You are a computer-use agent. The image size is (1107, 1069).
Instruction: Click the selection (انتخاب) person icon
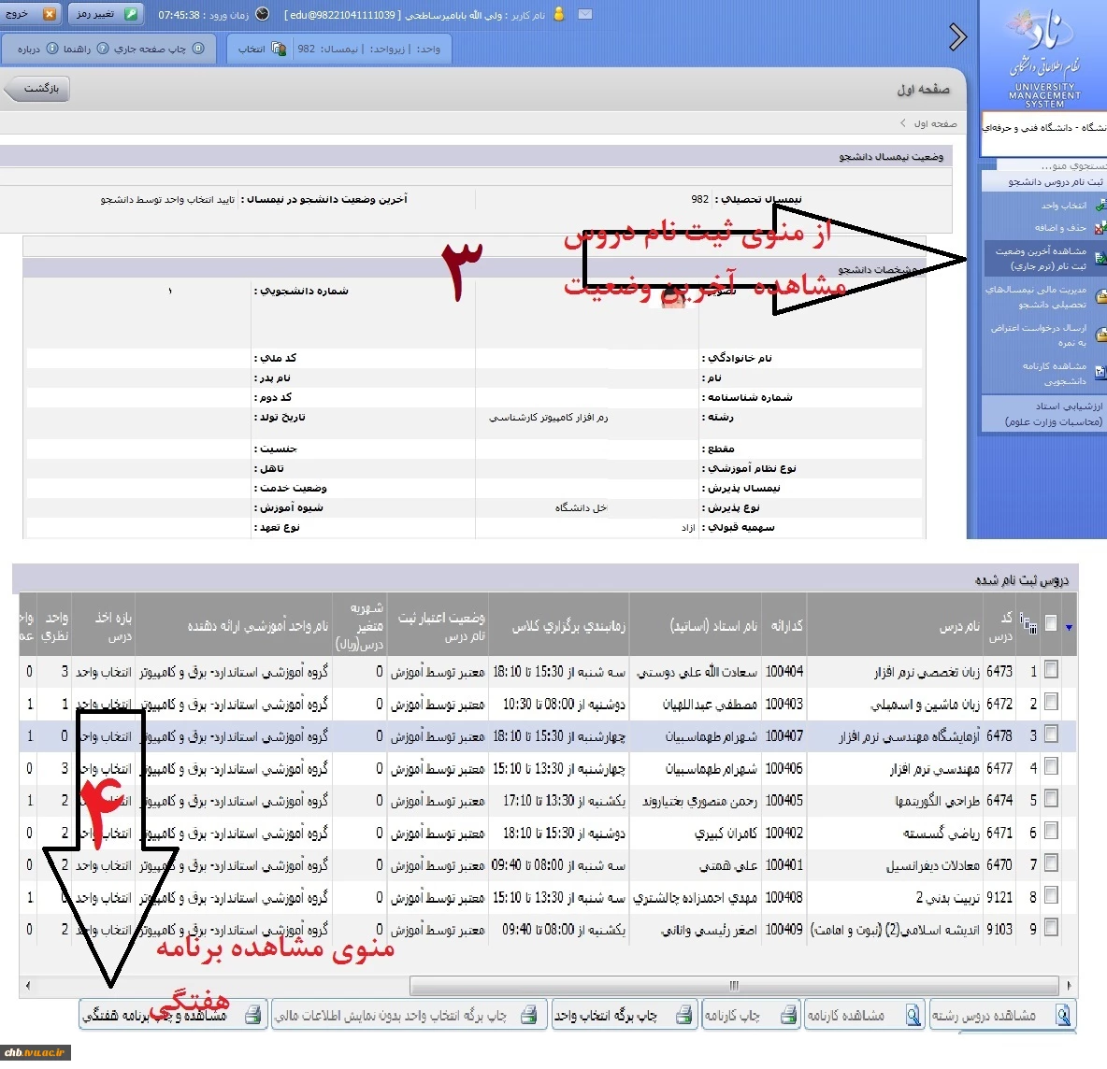click(x=279, y=49)
